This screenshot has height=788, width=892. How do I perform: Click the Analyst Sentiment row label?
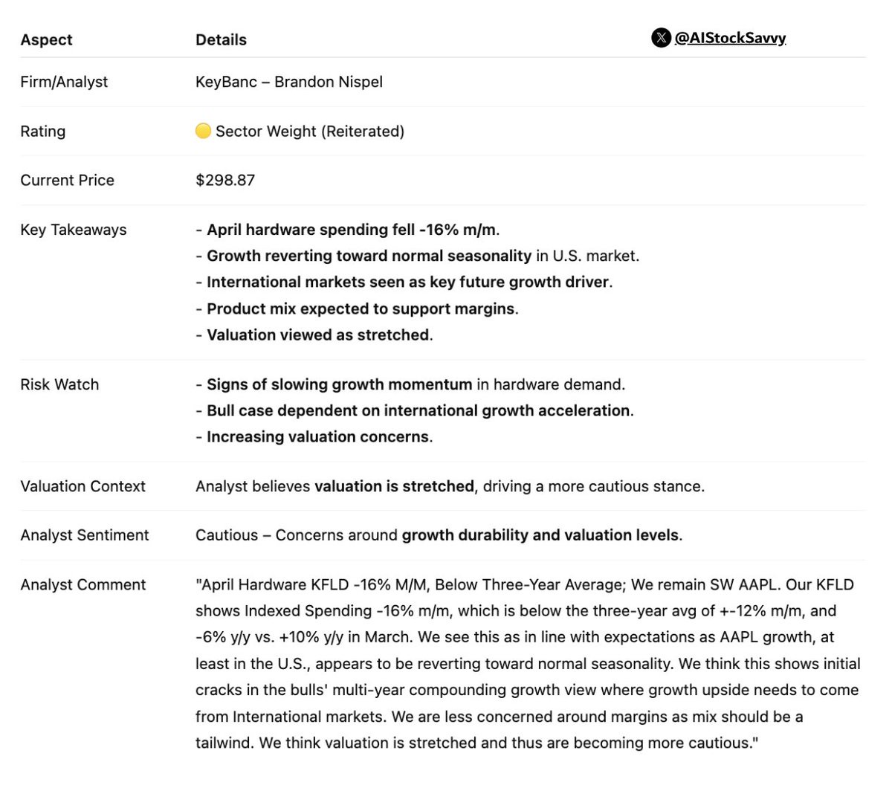coord(85,535)
